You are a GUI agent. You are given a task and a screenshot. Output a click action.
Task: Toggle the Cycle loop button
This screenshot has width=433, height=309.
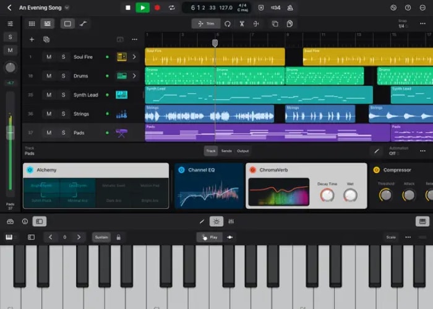(x=171, y=7)
